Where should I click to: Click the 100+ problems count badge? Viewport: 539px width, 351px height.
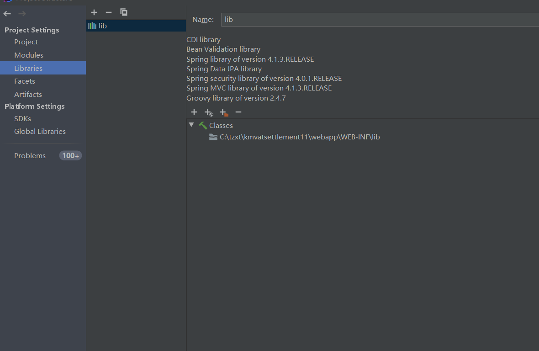tap(70, 156)
